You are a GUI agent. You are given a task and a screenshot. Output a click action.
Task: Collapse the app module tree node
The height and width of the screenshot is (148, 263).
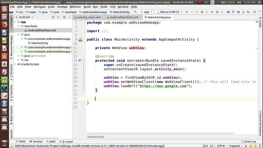(x=15, y=22)
